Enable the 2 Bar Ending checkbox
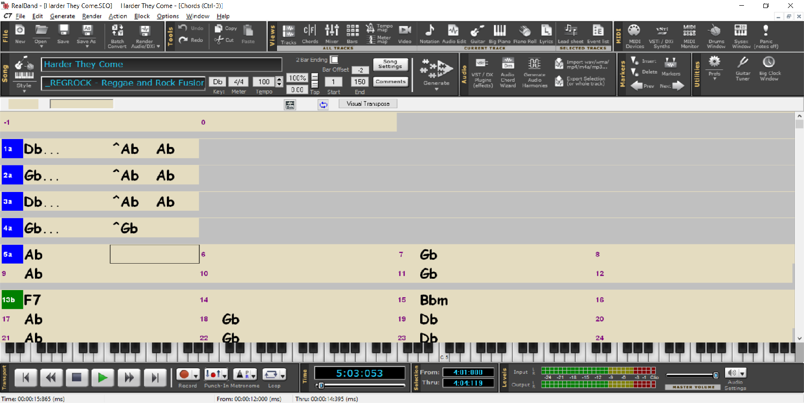The image size is (804, 403). [x=334, y=60]
